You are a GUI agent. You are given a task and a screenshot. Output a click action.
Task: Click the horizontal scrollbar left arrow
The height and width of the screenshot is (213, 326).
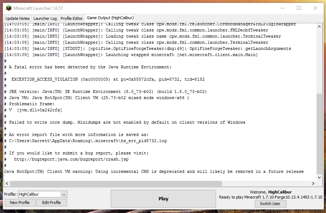[7, 183]
